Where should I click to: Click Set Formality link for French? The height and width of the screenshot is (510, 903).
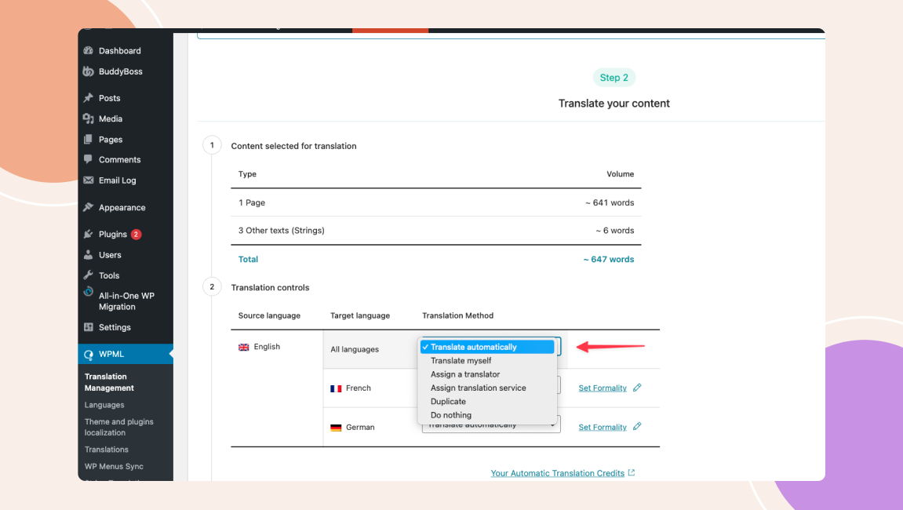pos(602,388)
